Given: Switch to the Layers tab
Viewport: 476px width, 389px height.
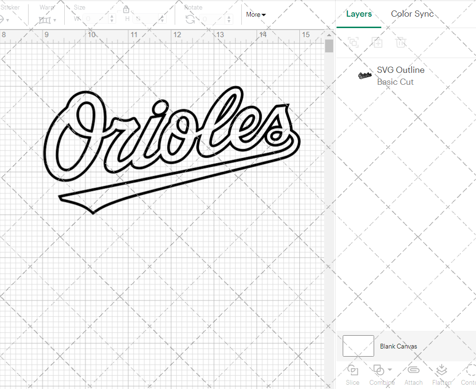Looking at the screenshot, I should pos(359,14).
